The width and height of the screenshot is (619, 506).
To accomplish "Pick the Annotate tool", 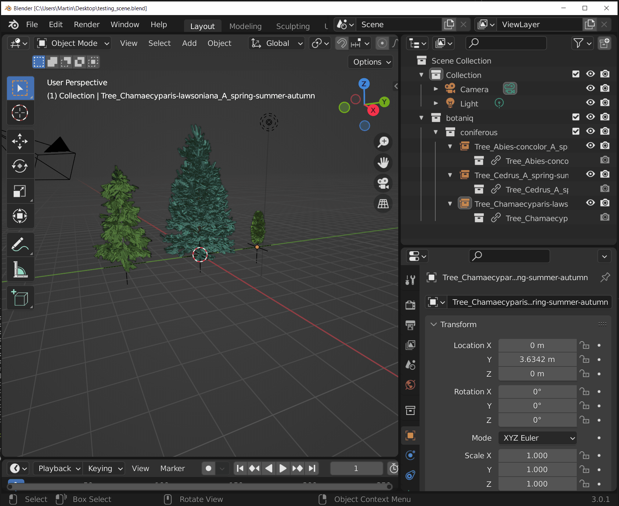I will 20,244.
